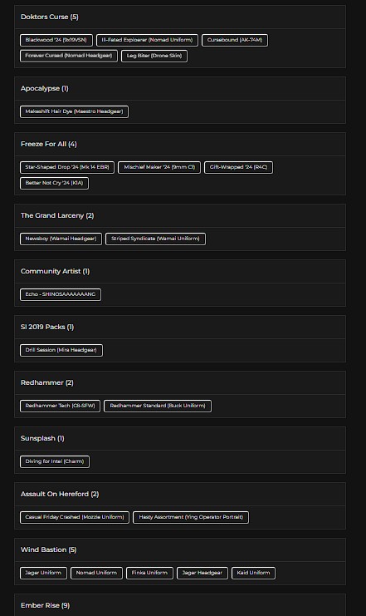Pick Star-Shaped Drop '24 Mk 14 EBR
The width and height of the screenshot is (366, 616).
click(x=67, y=167)
